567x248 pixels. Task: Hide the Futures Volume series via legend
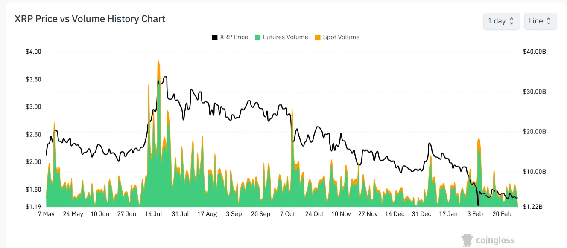(x=282, y=37)
